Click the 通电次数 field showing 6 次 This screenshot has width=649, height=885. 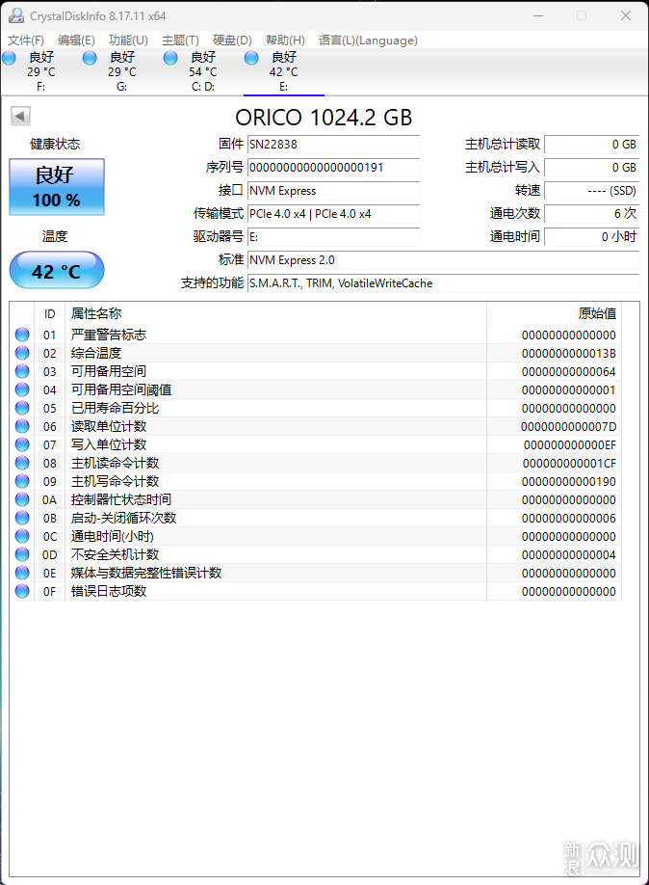point(592,214)
